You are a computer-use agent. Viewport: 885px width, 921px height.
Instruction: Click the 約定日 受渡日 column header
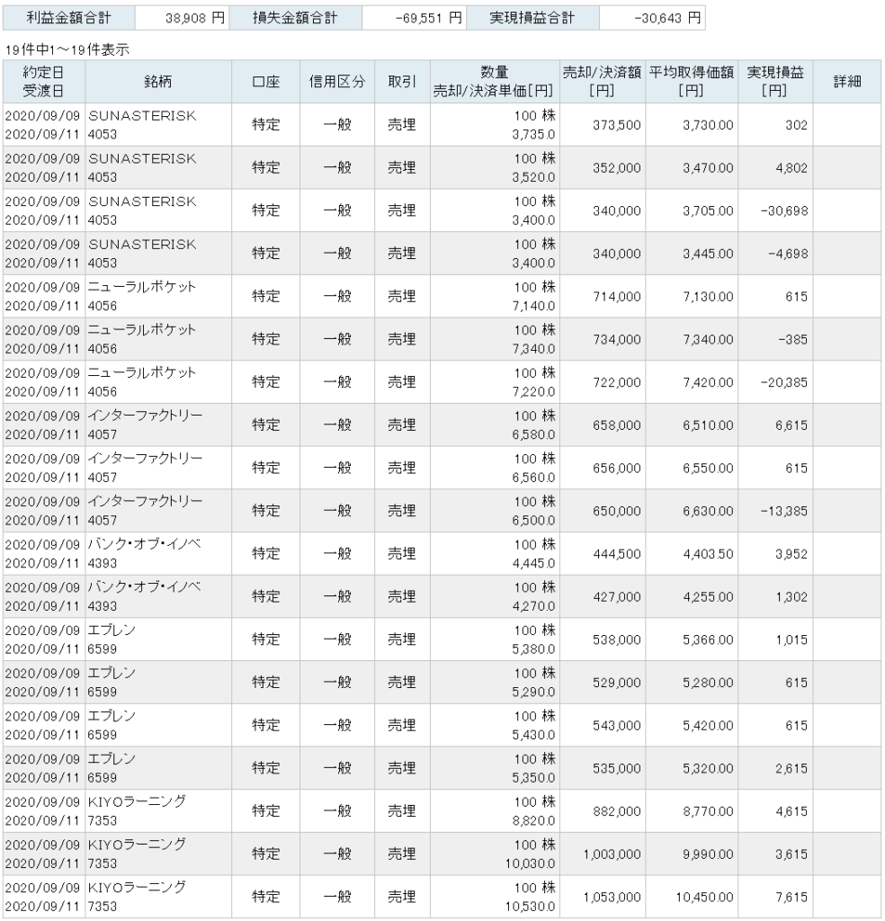pyautogui.click(x=43, y=82)
